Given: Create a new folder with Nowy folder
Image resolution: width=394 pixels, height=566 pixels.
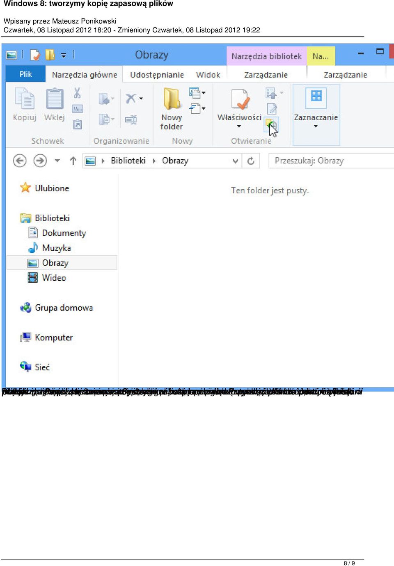Looking at the screenshot, I should tap(172, 109).
